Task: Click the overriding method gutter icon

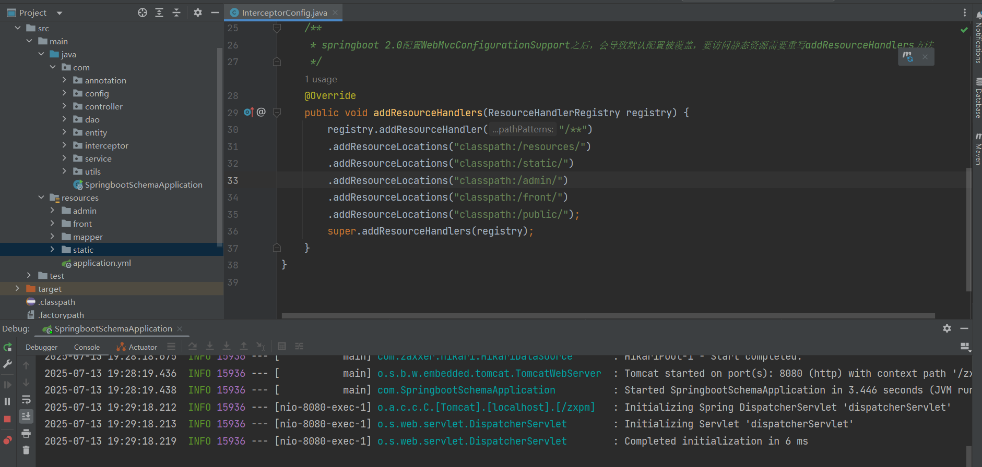Action: coord(249,112)
